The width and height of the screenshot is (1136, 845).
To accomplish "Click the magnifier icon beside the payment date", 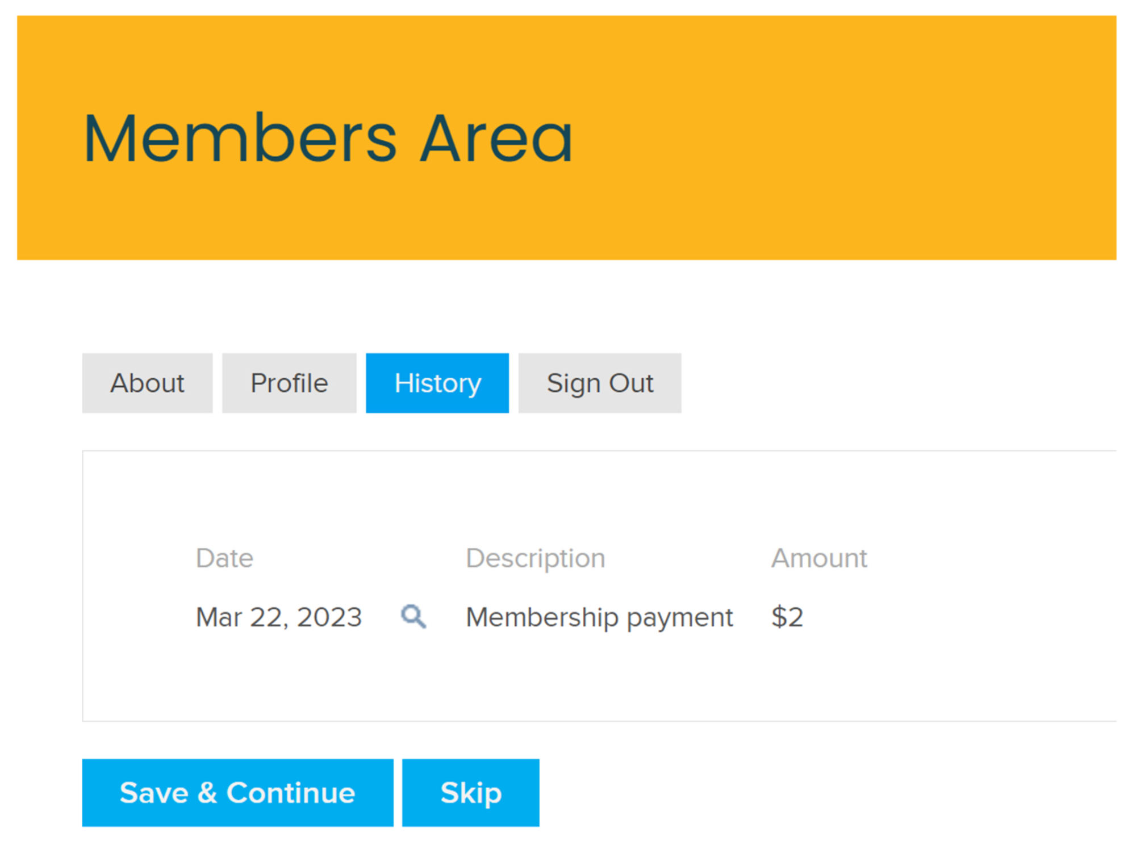I will tap(413, 616).
